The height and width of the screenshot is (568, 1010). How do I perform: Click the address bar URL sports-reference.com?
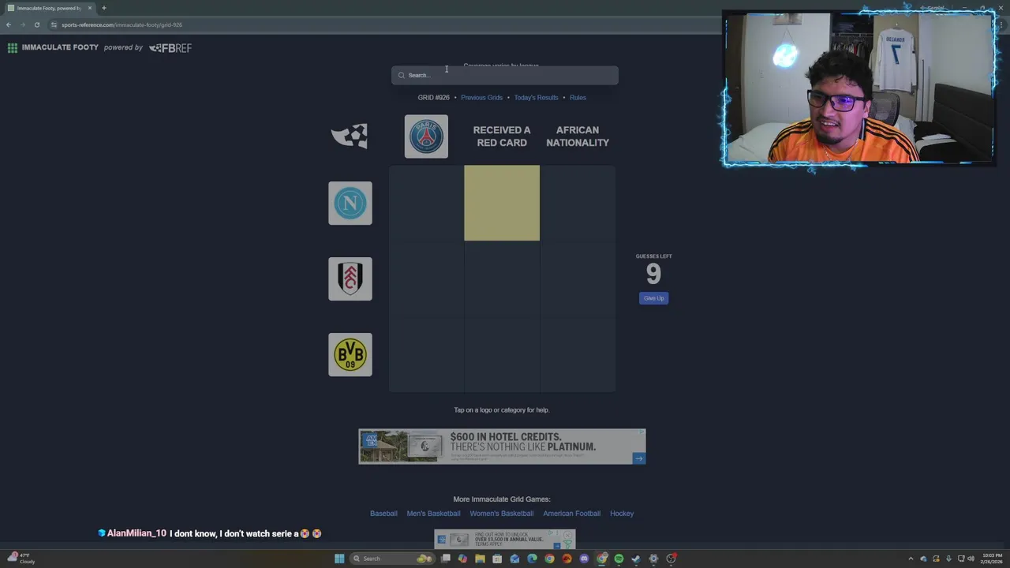click(122, 24)
